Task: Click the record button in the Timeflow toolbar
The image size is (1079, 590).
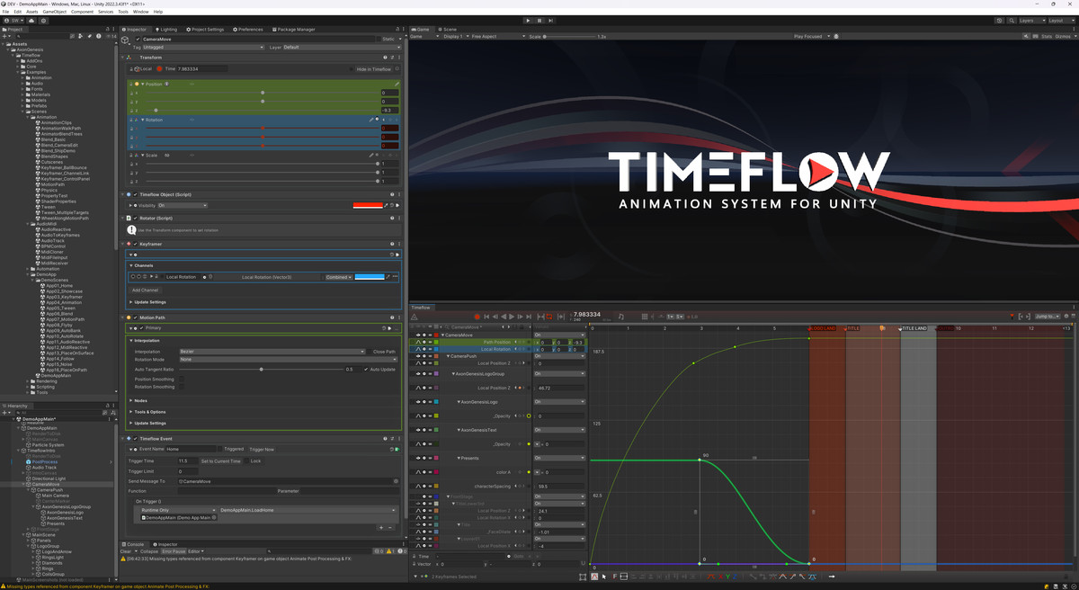Action: point(477,315)
